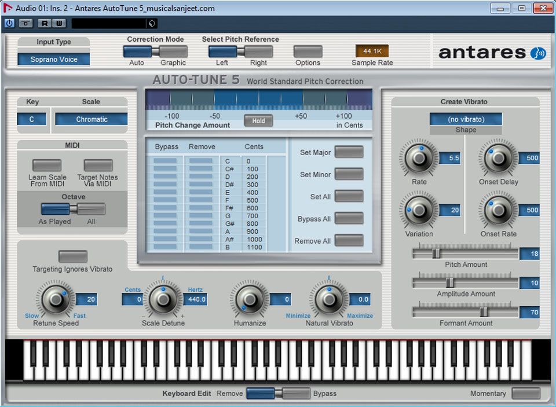This screenshot has height=407, width=556.
Task: Click the Hold button
Action: [258, 121]
